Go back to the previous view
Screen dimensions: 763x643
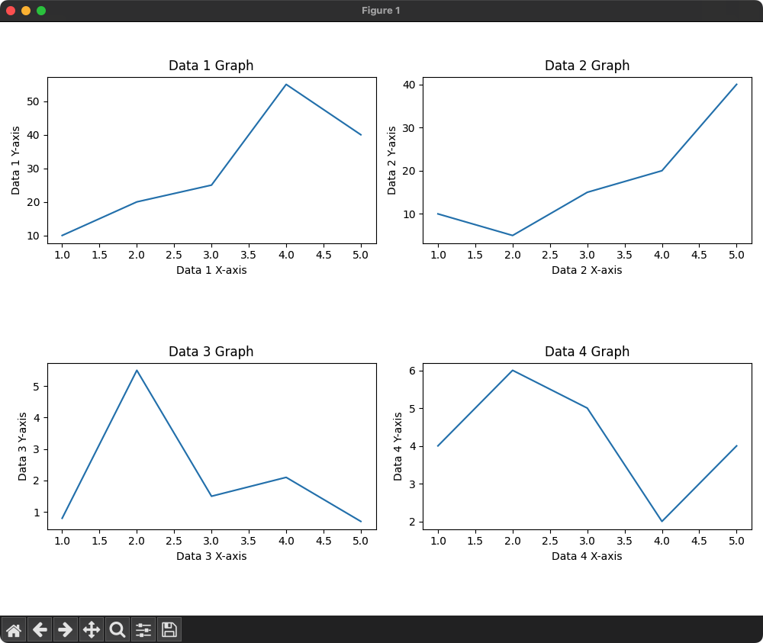pyautogui.click(x=40, y=630)
